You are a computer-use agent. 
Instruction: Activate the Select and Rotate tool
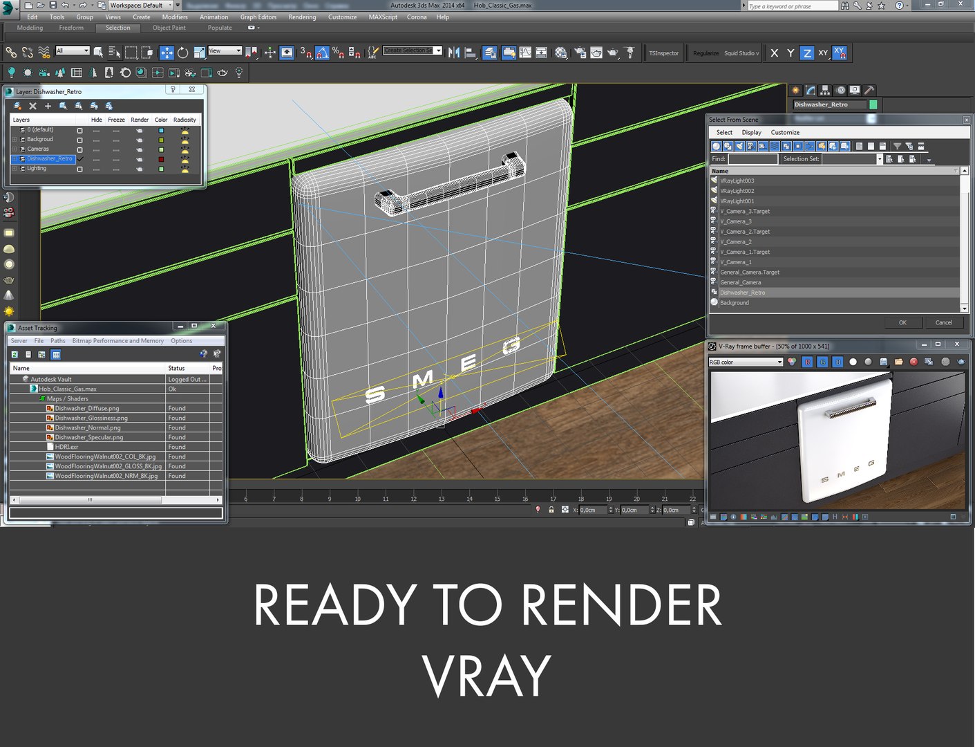[x=182, y=53]
